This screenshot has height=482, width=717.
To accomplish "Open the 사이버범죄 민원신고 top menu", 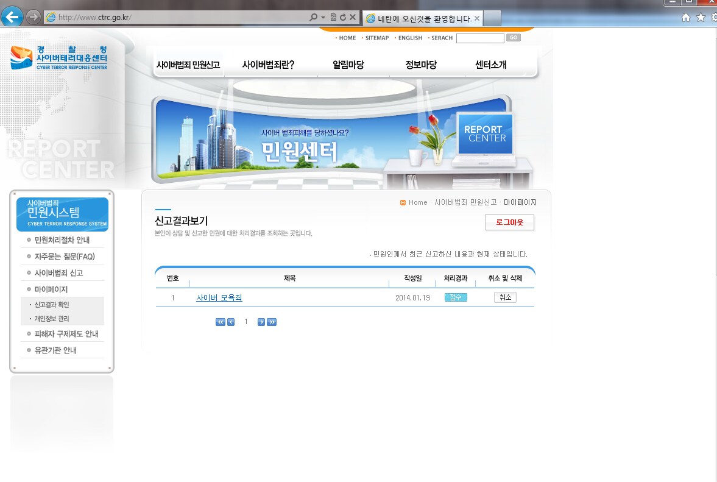I will 188,65.
